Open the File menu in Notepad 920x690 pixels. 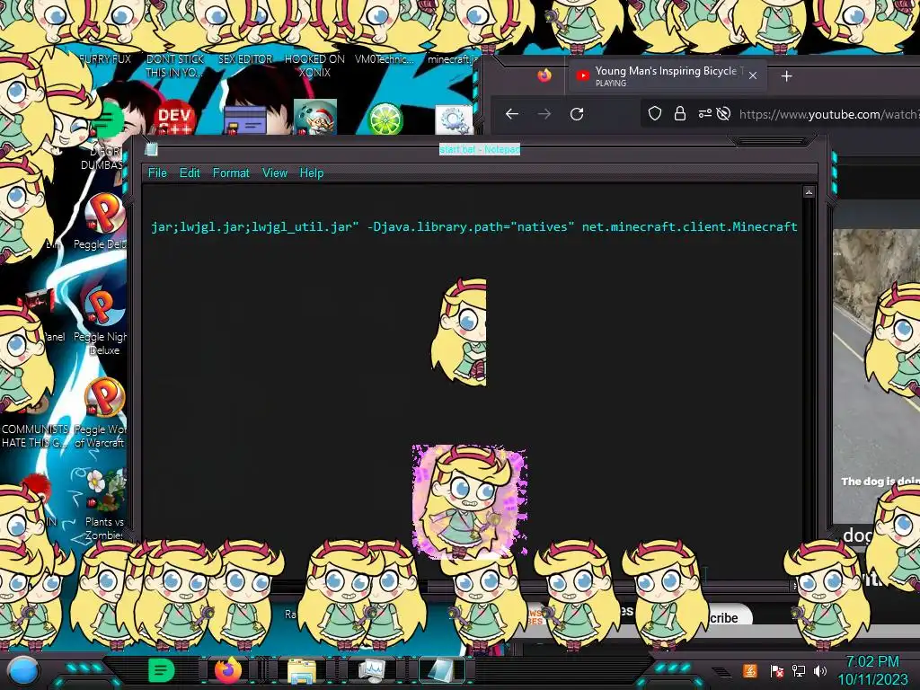(x=157, y=173)
